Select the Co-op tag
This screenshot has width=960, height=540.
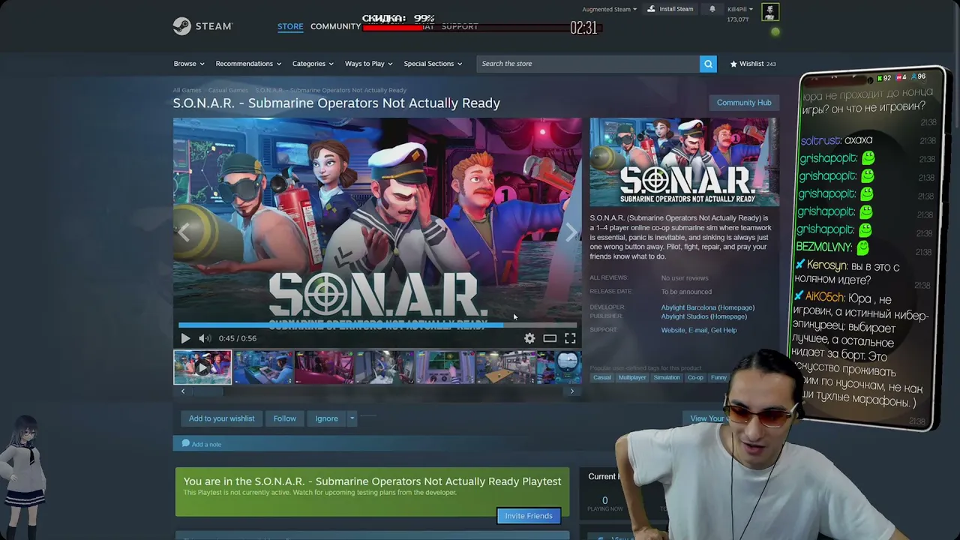tap(695, 377)
